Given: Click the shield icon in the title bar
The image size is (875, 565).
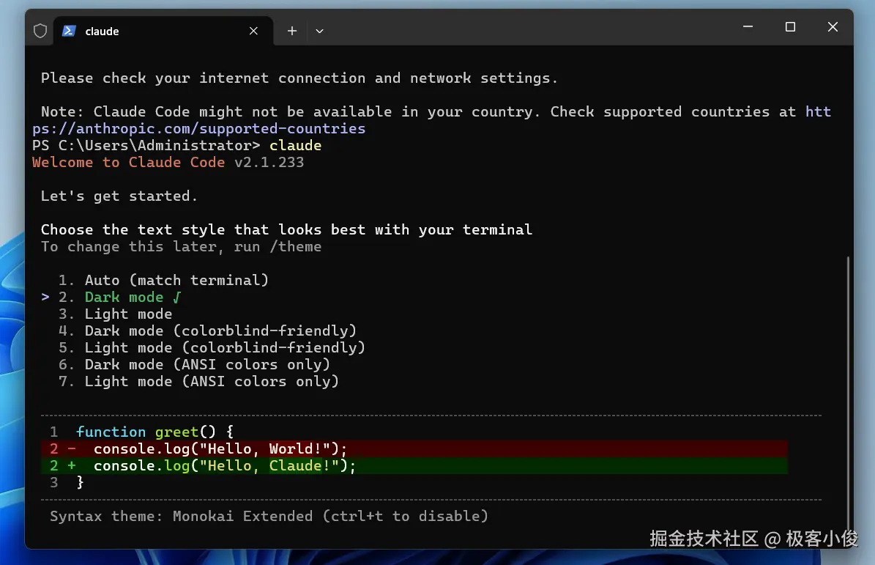Looking at the screenshot, I should coord(40,31).
